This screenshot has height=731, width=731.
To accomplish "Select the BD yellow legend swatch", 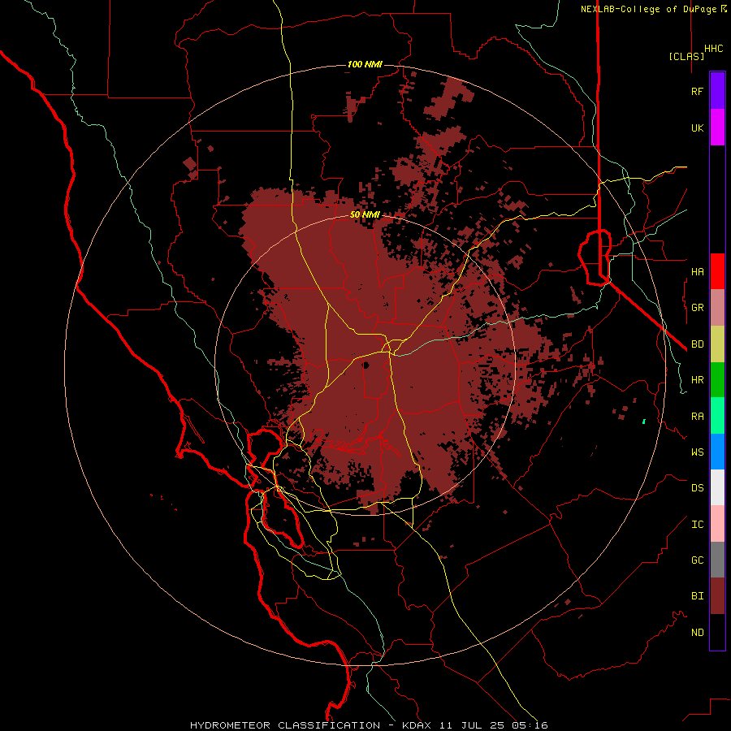I will [x=717, y=344].
